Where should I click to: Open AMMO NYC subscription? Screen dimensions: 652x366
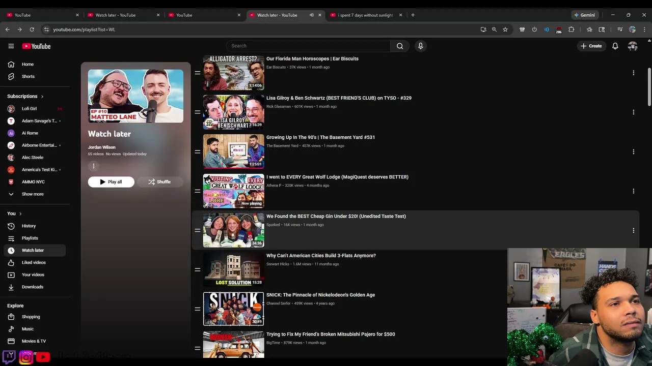click(35, 181)
